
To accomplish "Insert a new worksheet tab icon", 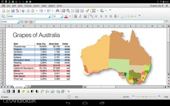I will click(x=28, y=87).
